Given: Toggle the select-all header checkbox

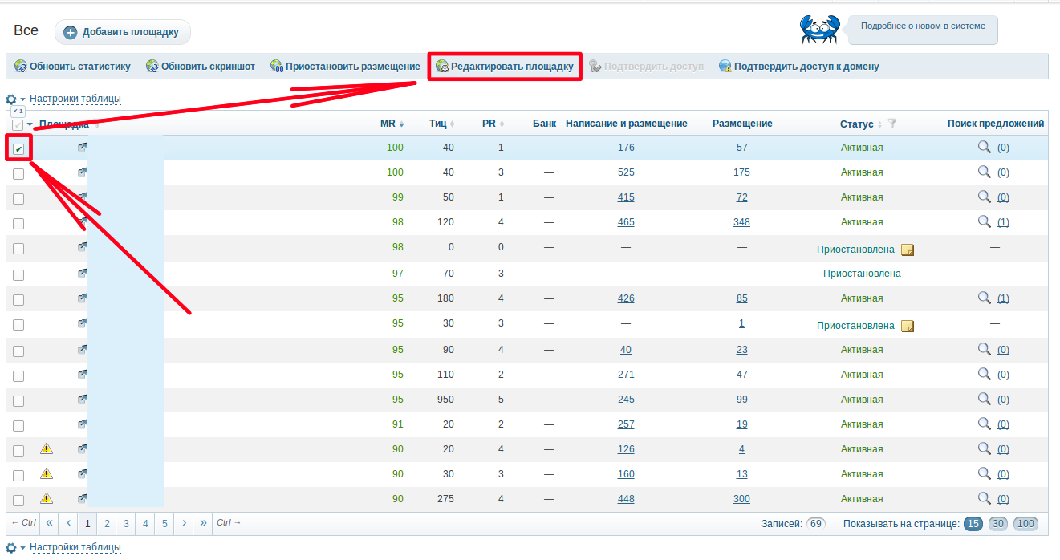Looking at the screenshot, I should [18, 124].
